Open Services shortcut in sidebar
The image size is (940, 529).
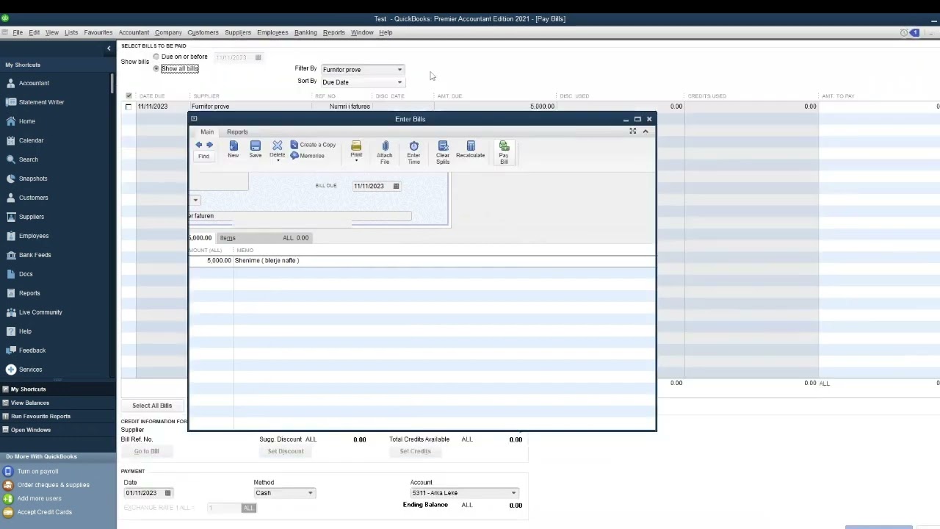[x=30, y=370]
